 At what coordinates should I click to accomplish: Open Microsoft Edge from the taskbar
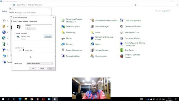point(20,99)
